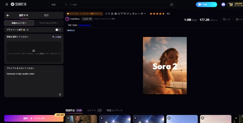This screenshot has height=123, width=243.
Task: Click the フォロー中 follow button
Action: (x=87, y=19)
